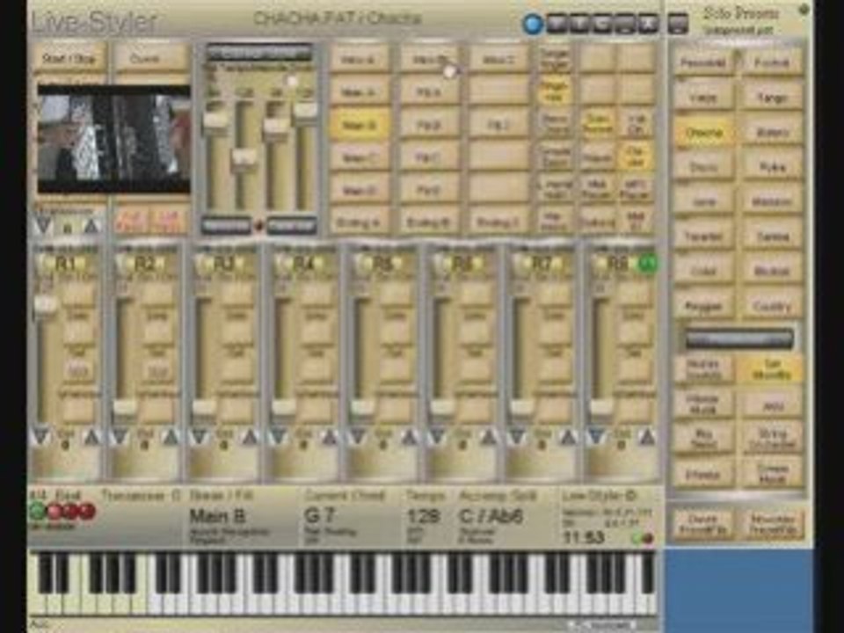This screenshot has width=844, height=633.
Task: Click the 11:53 time display
Action: click(584, 536)
